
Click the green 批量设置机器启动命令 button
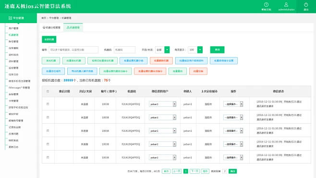pyautogui.click(x=115, y=71)
